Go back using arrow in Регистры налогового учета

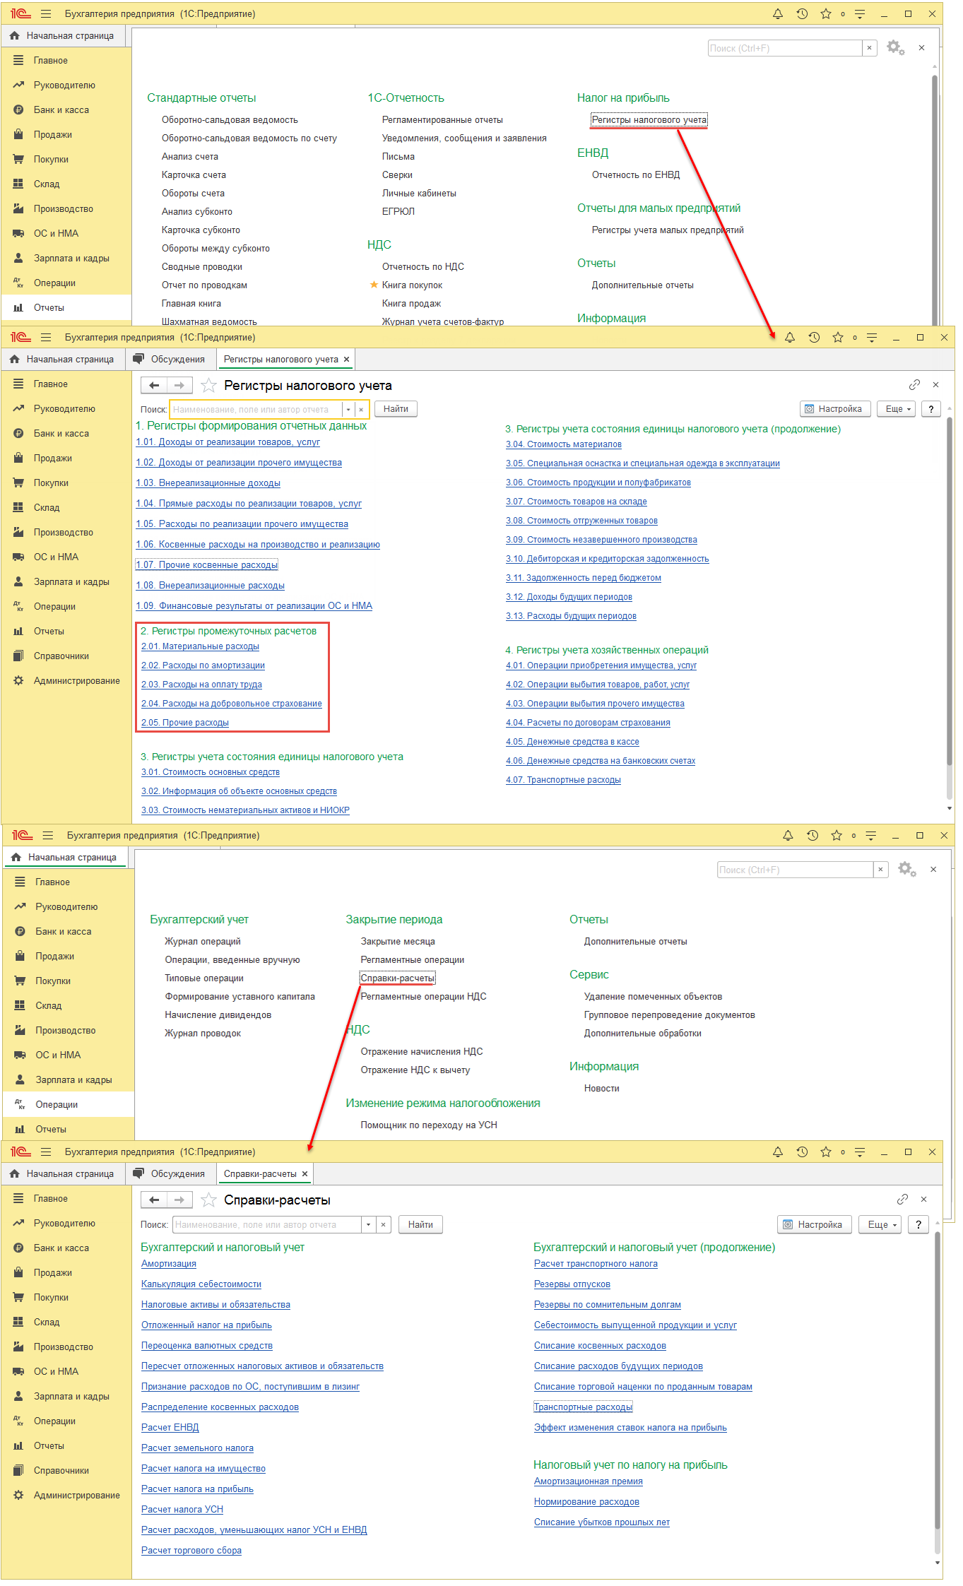point(154,386)
